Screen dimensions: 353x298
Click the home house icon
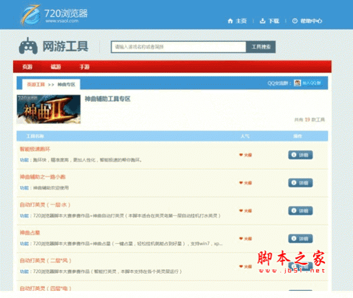click(x=230, y=21)
